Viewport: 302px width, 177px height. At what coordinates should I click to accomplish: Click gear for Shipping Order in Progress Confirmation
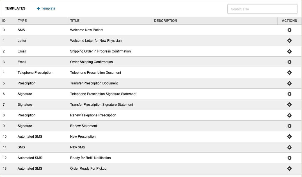(289, 51)
